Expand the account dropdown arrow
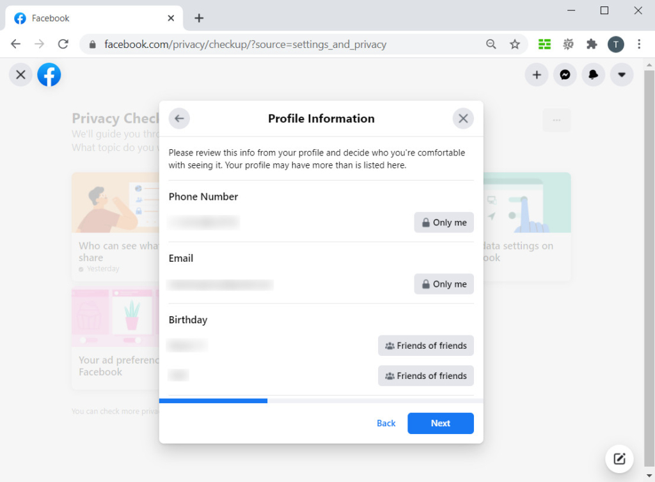The image size is (655, 482). click(622, 75)
